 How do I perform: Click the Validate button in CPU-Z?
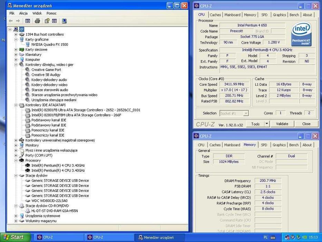pyautogui.click(x=282, y=124)
